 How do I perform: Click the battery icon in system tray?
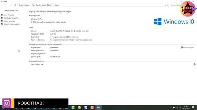pyautogui.click(x=174, y=108)
